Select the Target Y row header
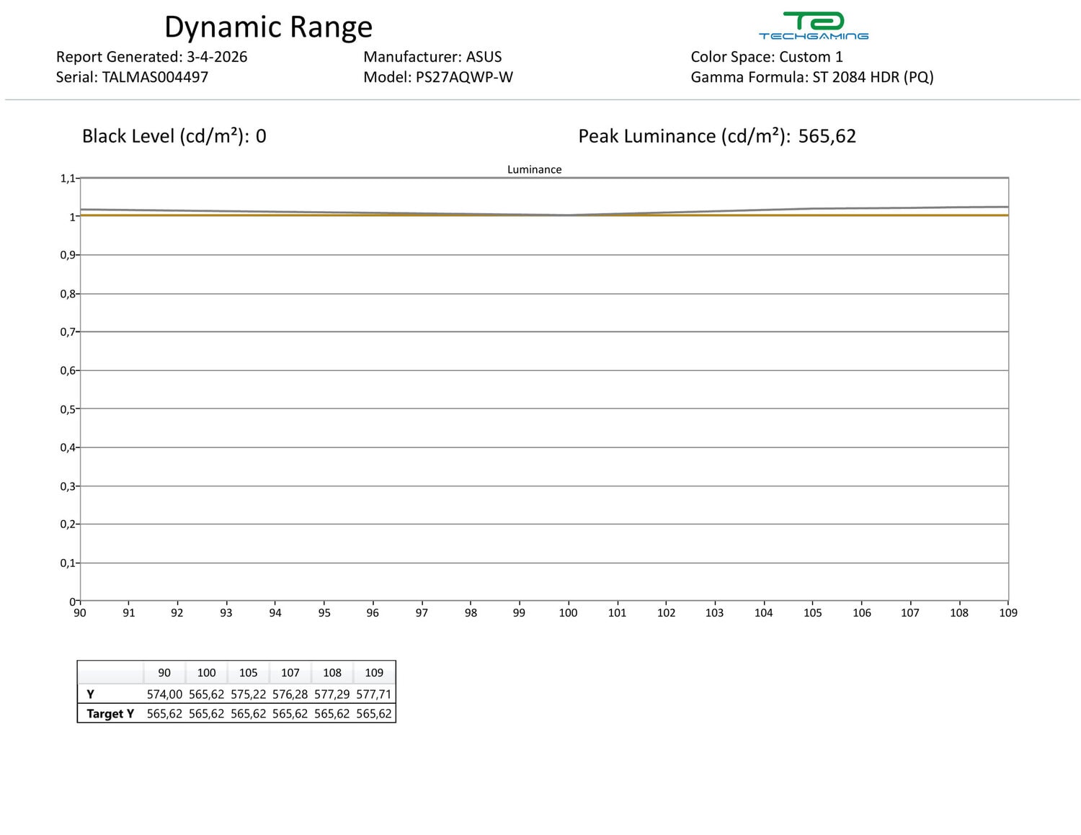The height and width of the screenshot is (835, 1081). [x=110, y=714]
